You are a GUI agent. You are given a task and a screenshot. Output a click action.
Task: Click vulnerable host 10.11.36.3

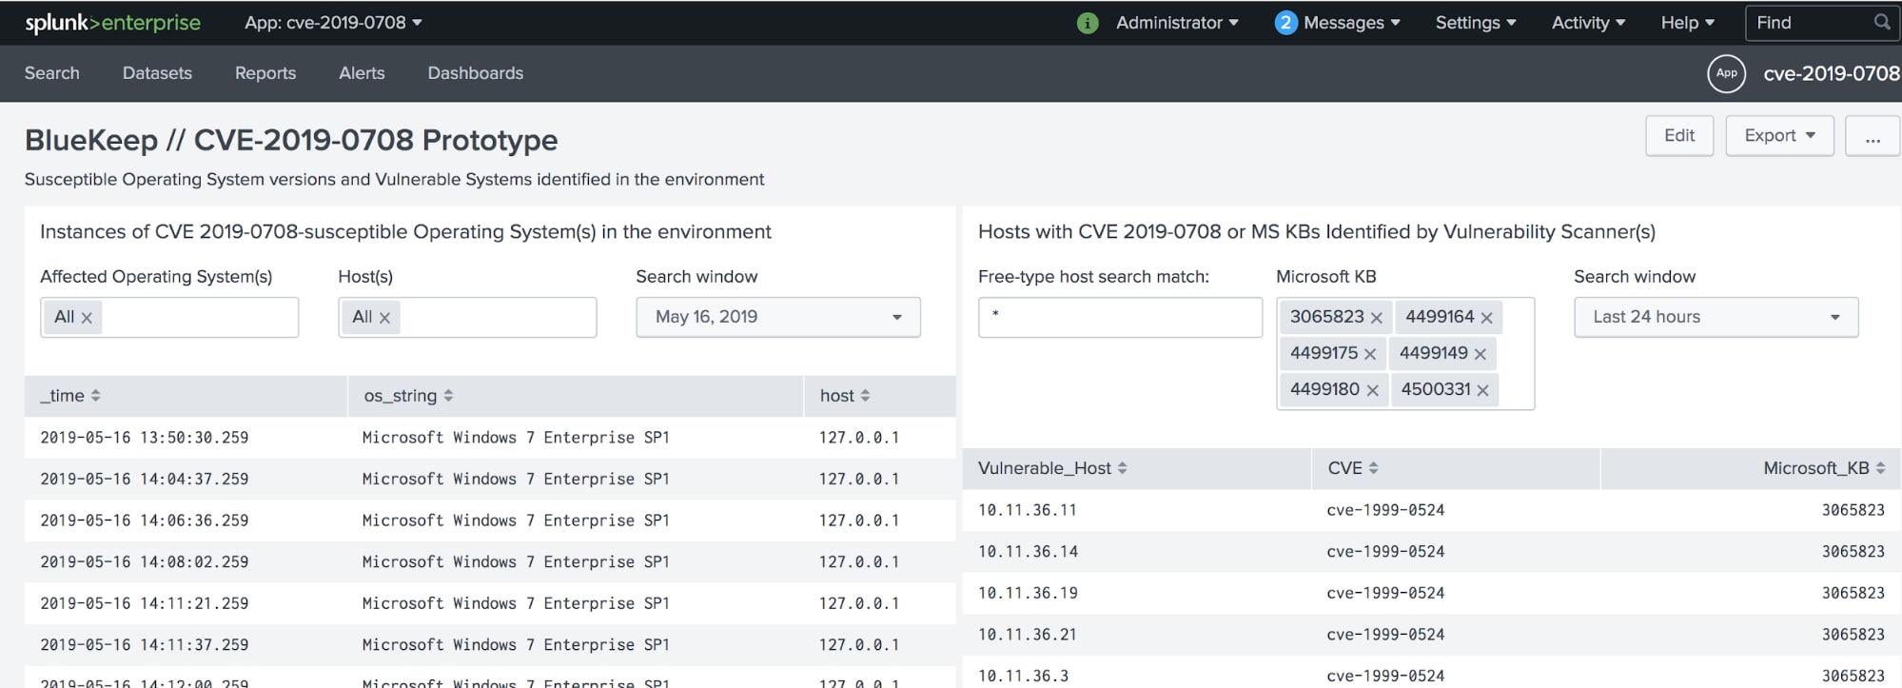pyautogui.click(x=1023, y=677)
